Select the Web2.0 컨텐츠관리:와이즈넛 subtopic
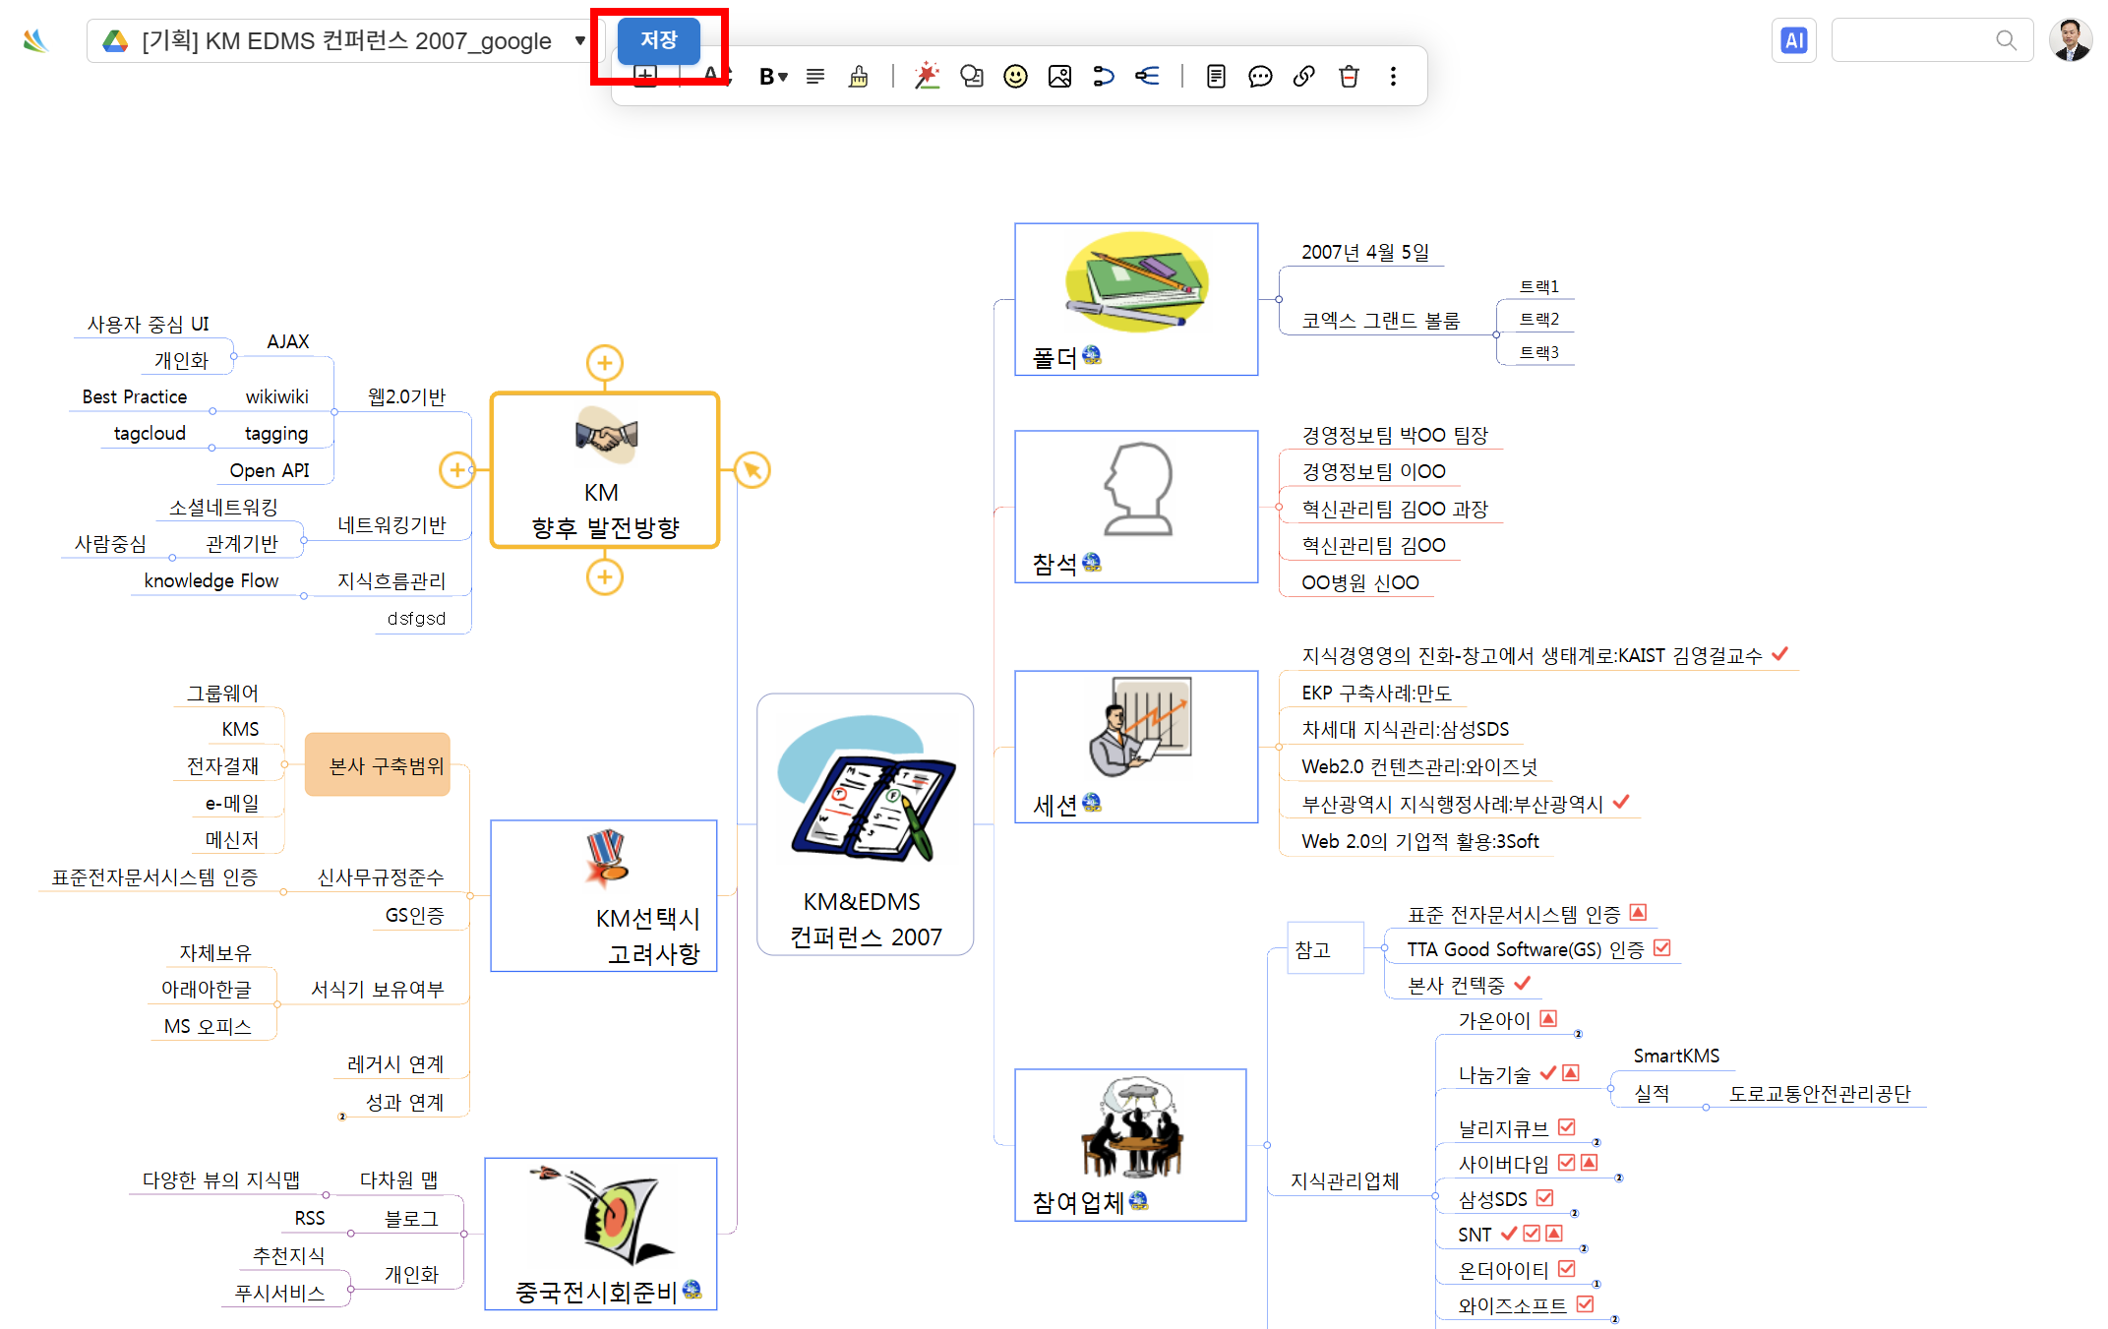 click(x=1419, y=766)
